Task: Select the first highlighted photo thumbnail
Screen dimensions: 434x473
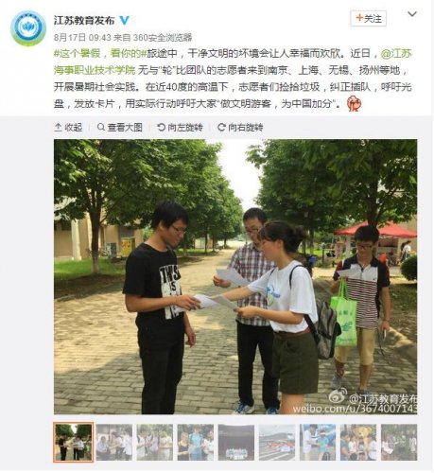Action: pos(74,443)
